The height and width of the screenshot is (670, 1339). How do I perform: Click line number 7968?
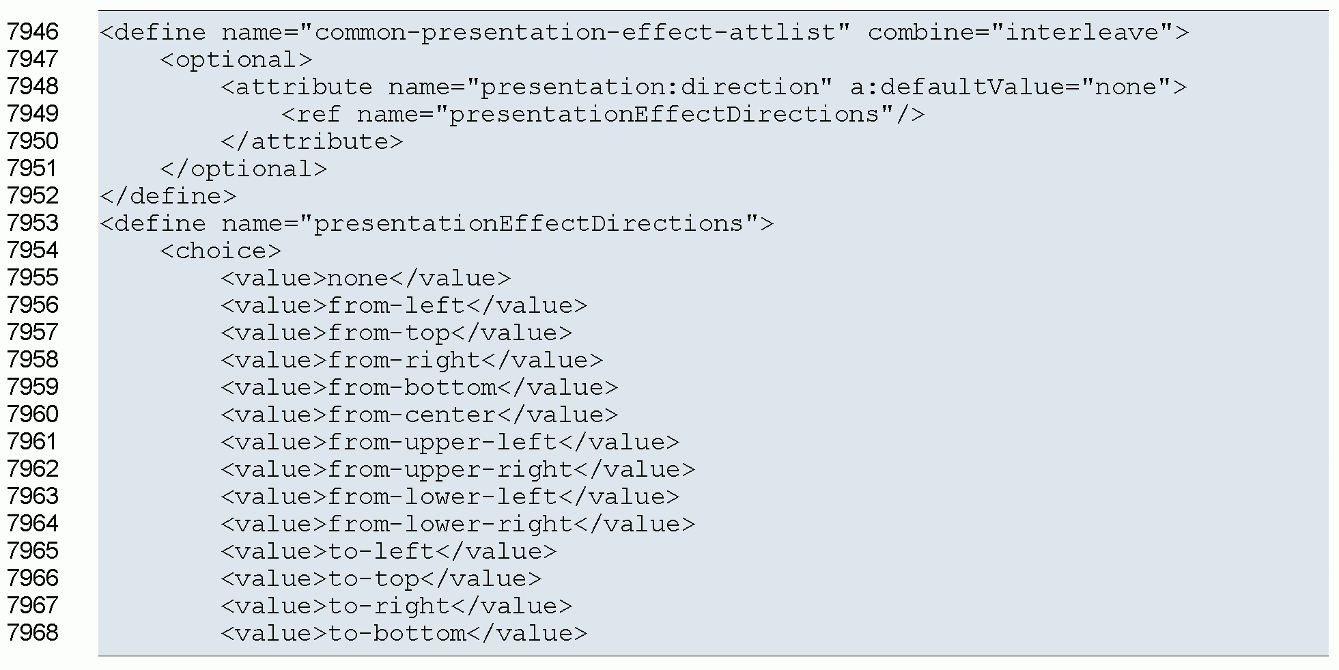click(x=33, y=633)
